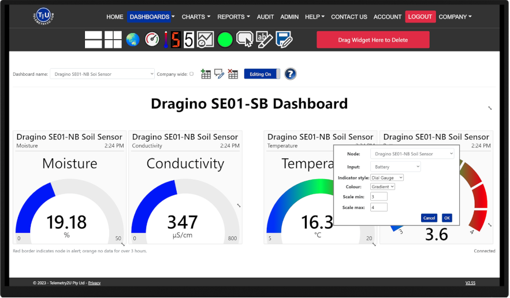Click the delete dashboard table icon
Screen dimensions: 510x298
click(233, 74)
